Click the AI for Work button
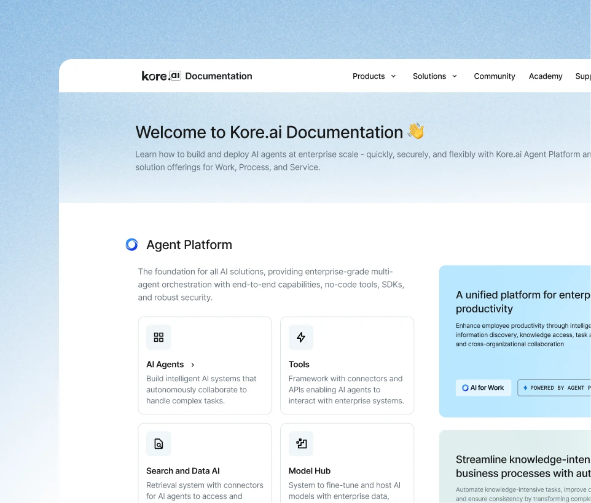The height and width of the screenshot is (503, 591). (x=483, y=388)
